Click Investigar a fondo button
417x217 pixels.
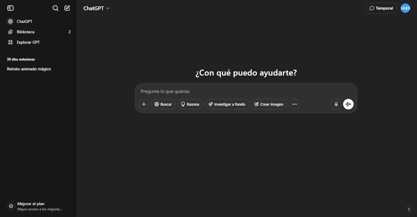pyautogui.click(x=227, y=104)
